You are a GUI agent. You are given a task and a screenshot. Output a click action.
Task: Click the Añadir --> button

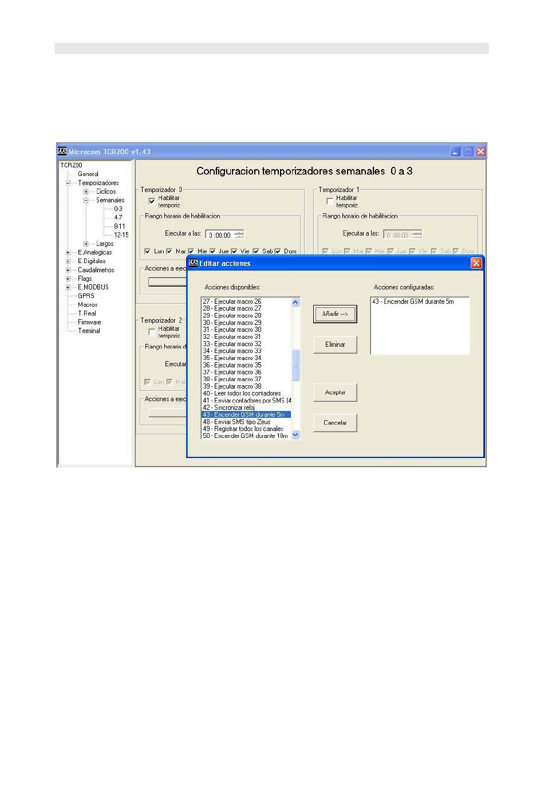(335, 314)
